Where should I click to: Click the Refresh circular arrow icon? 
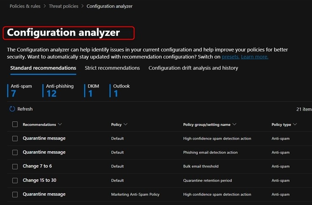pos(12,109)
